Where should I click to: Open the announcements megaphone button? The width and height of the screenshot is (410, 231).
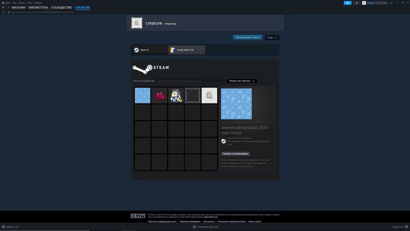pos(348,3)
